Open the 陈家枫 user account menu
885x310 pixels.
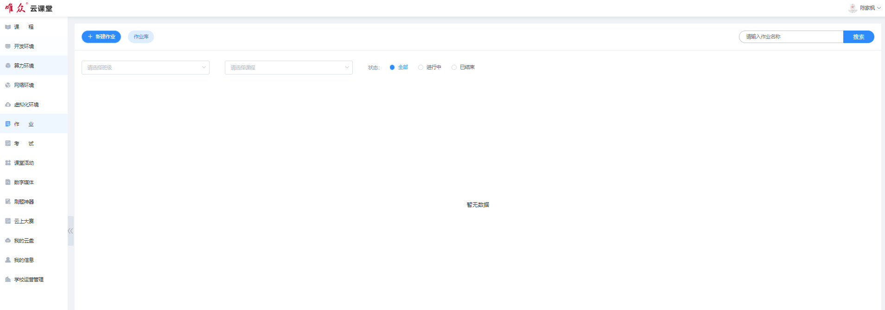click(865, 8)
